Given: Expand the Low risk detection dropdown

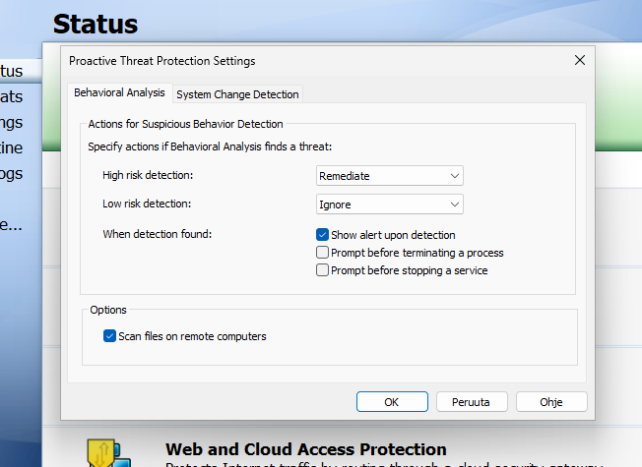Looking at the screenshot, I should tap(390, 204).
